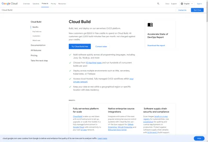The height and width of the screenshot is (142, 208).
Task: Select the Products tab
Action: tap(45, 4)
